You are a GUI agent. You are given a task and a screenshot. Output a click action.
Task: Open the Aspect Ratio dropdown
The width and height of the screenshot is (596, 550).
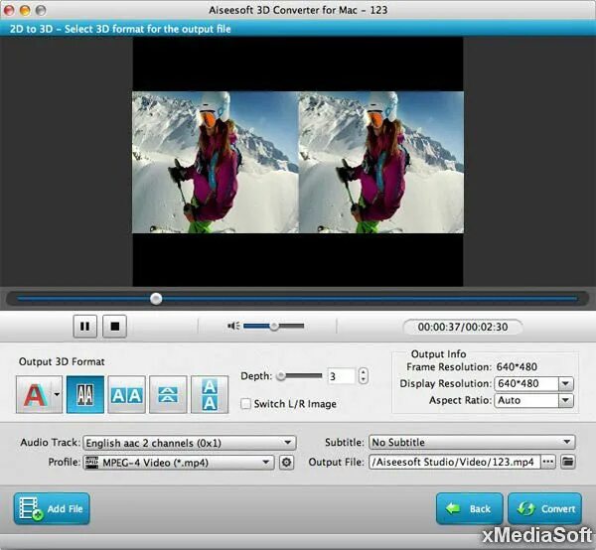pos(533,400)
